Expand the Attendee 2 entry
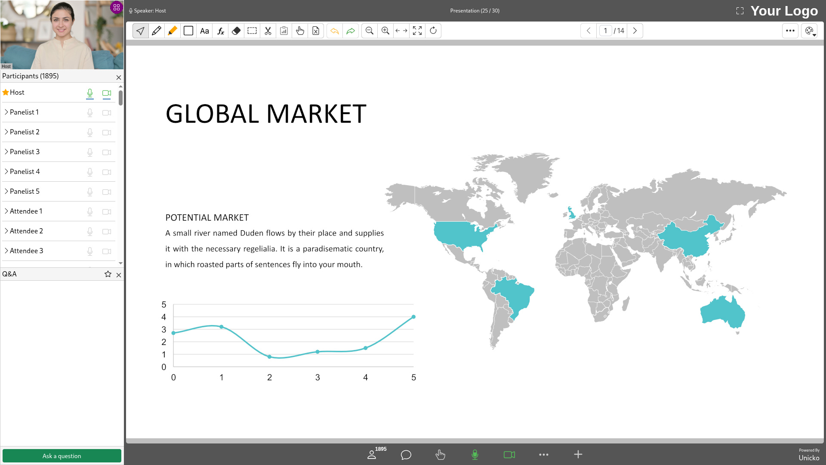Image resolution: width=826 pixels, height=465 pixels. click(6, 231)
